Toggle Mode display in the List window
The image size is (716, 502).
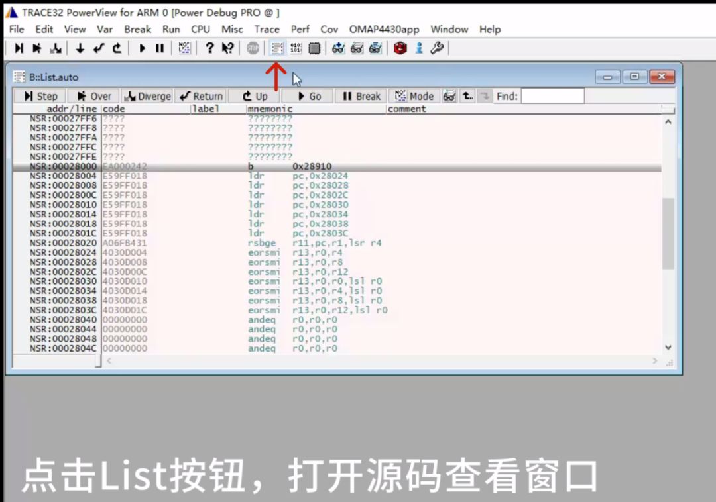(414, 96)
